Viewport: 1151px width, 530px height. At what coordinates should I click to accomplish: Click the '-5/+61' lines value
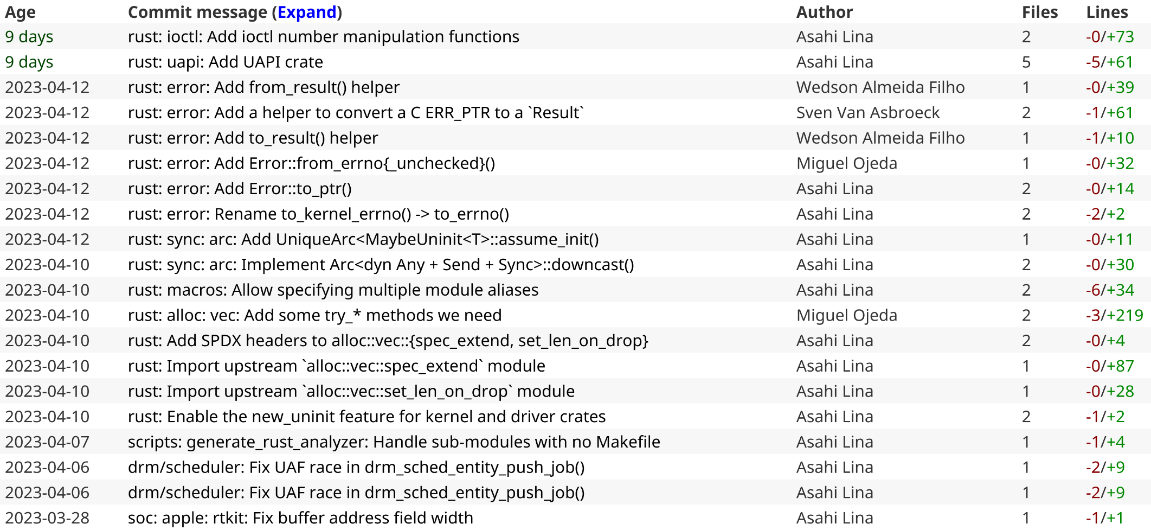point(1110,62)
